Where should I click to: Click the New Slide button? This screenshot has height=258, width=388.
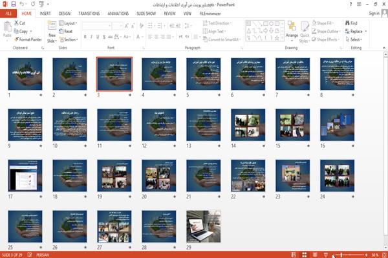(x=52, y=32)
